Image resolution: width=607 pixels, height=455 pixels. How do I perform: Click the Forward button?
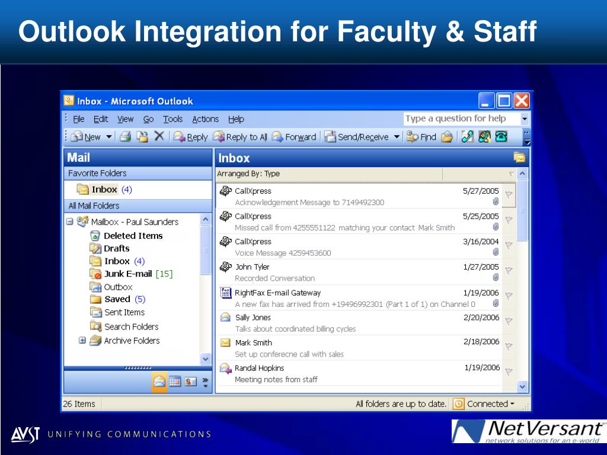[294, 137]
